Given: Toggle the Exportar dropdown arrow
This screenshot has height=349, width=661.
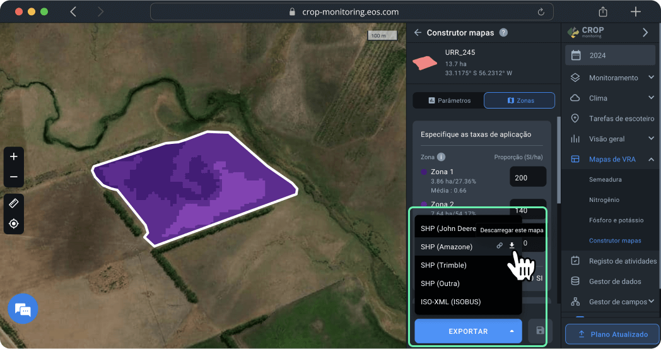Looking at the screenshot, I should (512, 331).
